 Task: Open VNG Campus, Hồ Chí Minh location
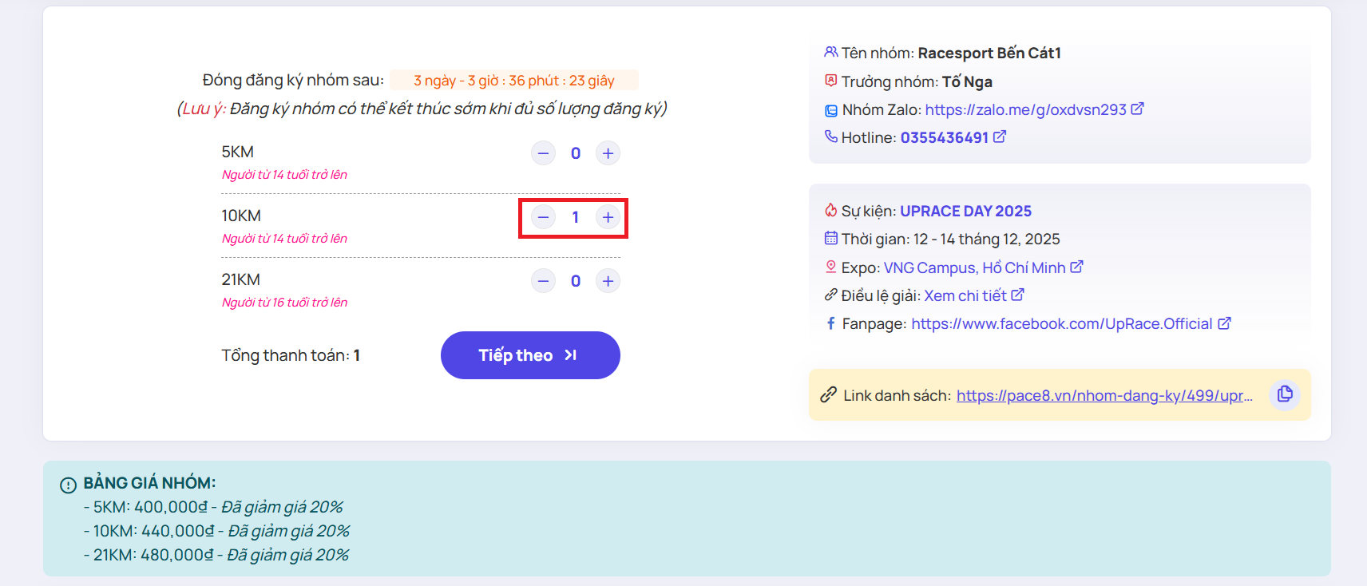[x=974, y=267]
